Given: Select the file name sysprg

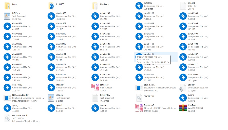Looking at the screenshot, I should (x=15, y=105).
